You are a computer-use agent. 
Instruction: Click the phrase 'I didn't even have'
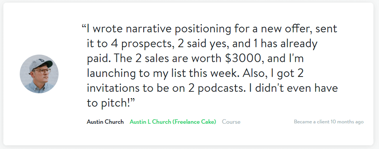pyautogui.click(x=292, y=88)
